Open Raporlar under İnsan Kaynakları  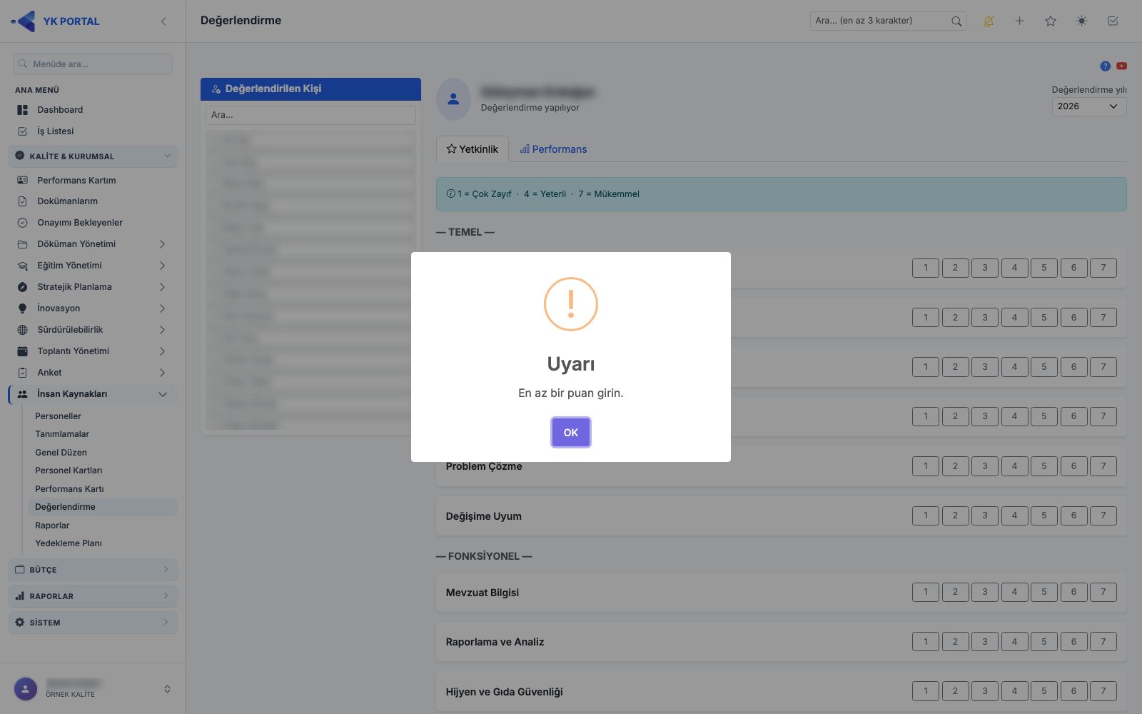click(52, 526)
